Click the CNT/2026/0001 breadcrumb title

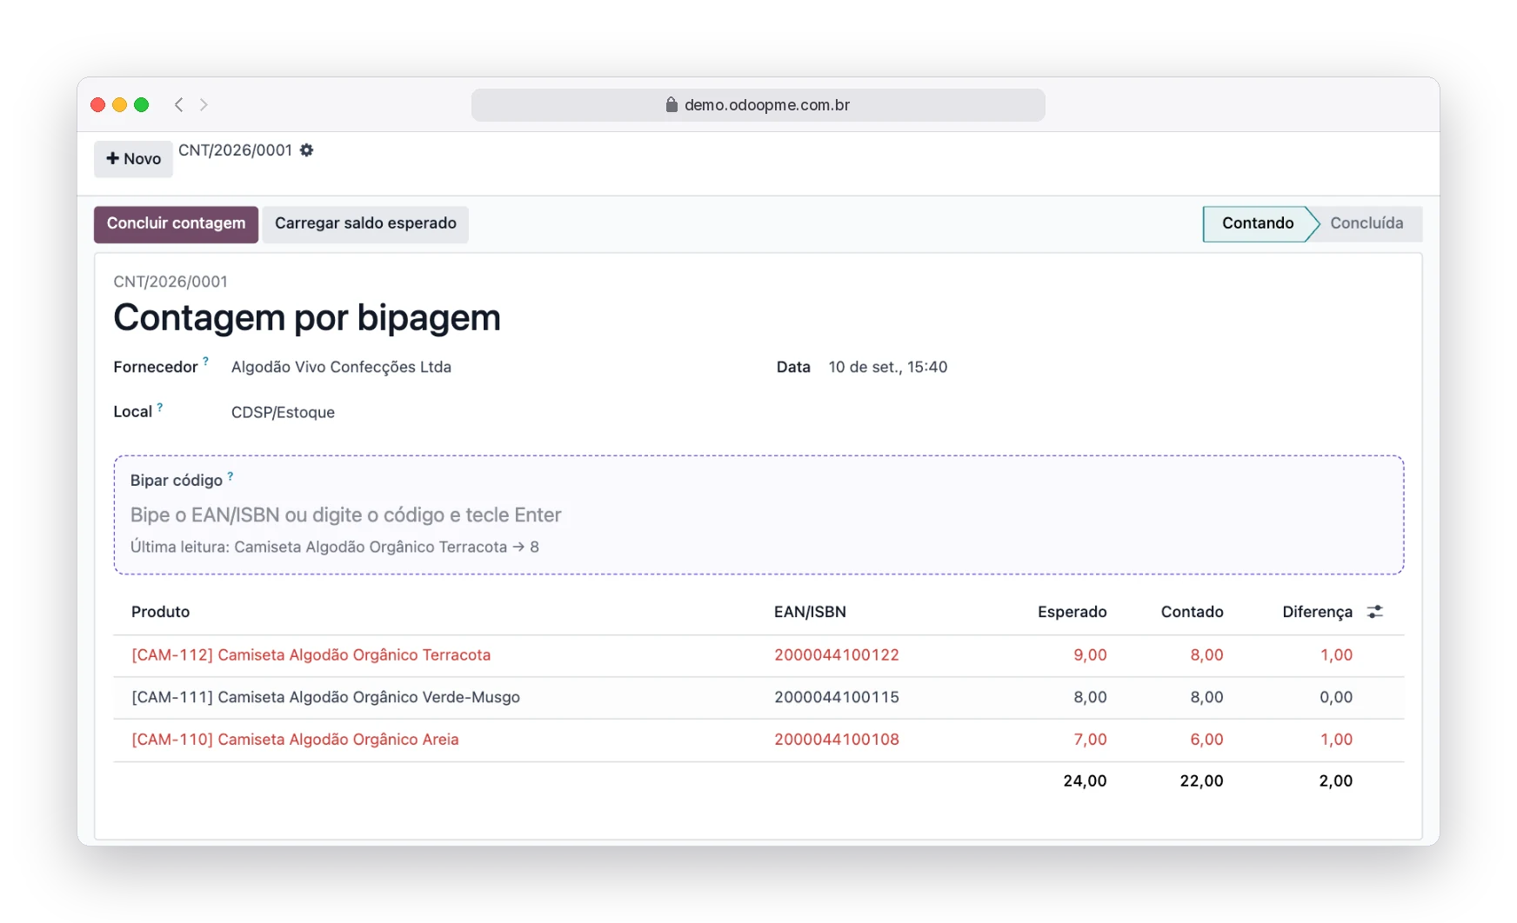click(x=235, y=150)
